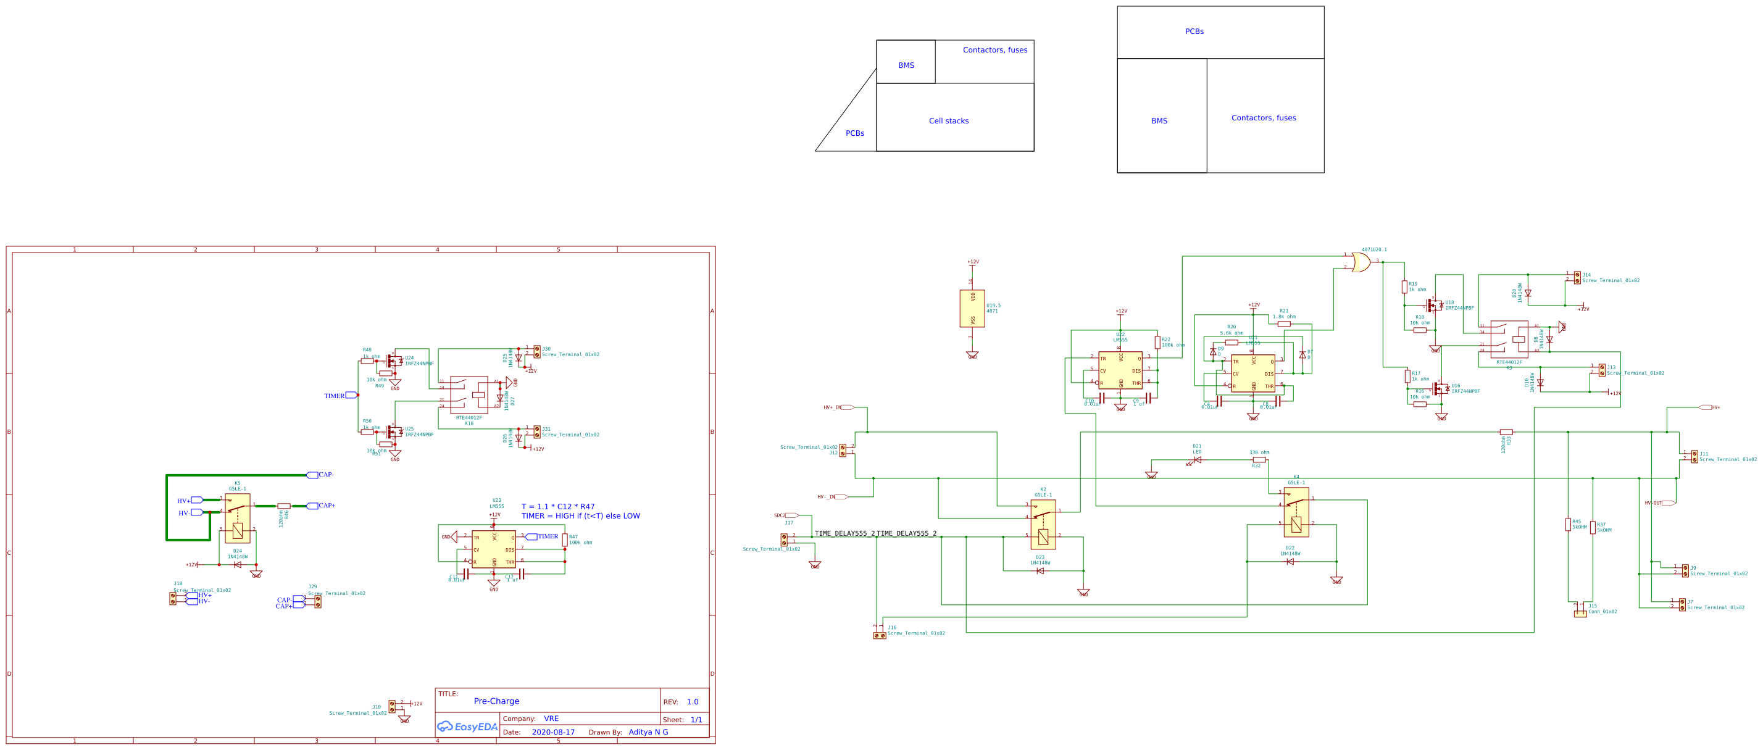This screenshot has width=1763, height=750.
Task: Select the U23 LM555 timer chip
Action: tap(493, 549)
